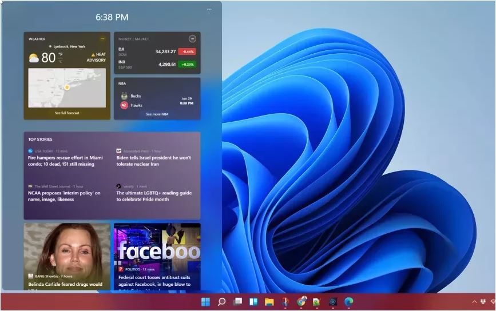
Task: Select Fahrenheit temperature unit in weather widget
Action: 60,55
